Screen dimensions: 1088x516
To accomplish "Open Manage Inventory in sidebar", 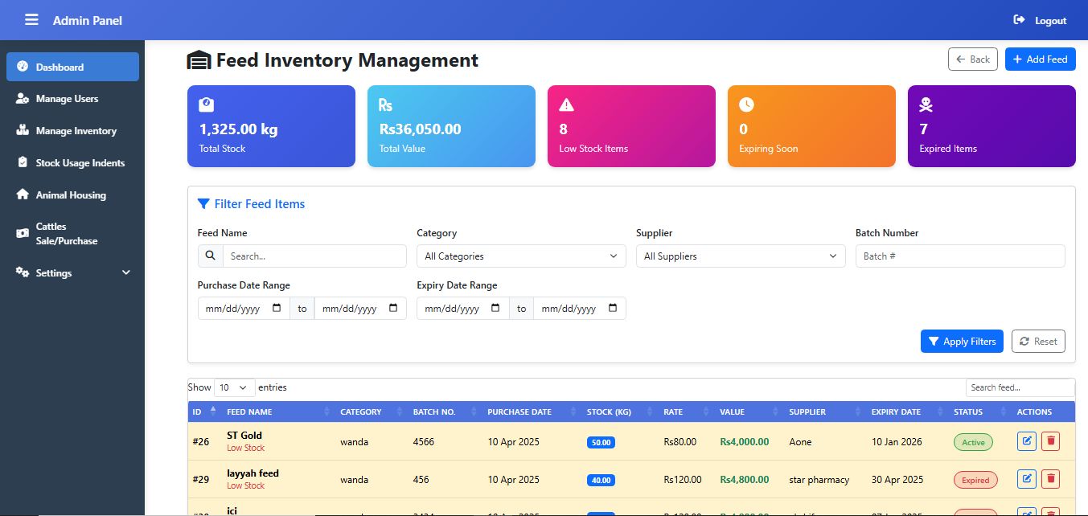I will 76,131.
